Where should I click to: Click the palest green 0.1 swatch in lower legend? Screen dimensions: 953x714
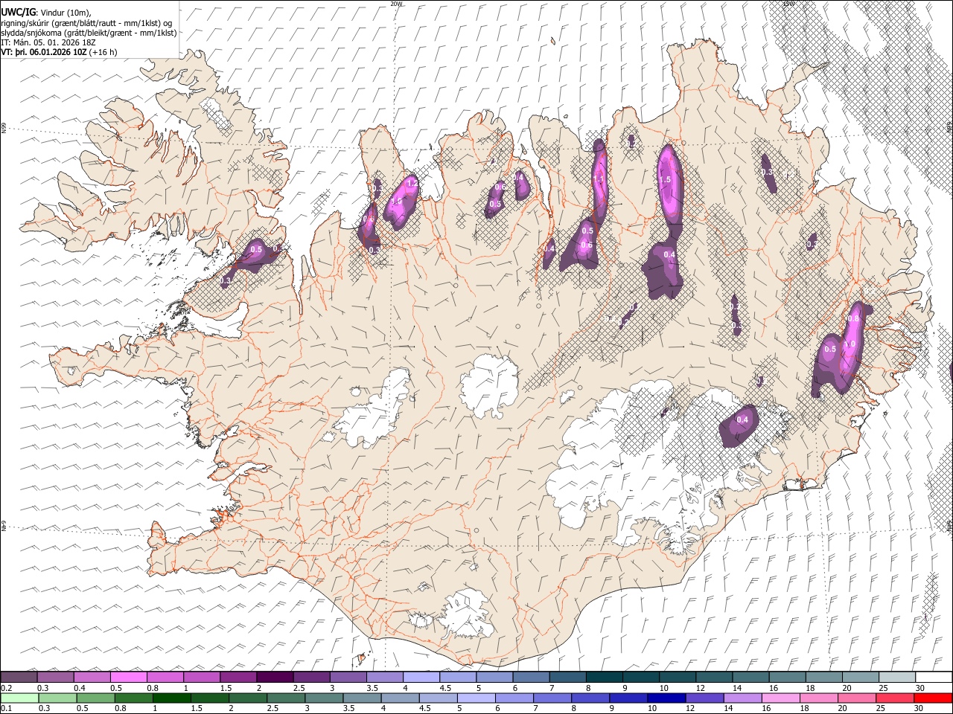coord(19,698)
